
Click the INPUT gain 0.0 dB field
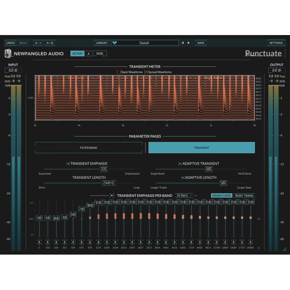tap(13, 70)
